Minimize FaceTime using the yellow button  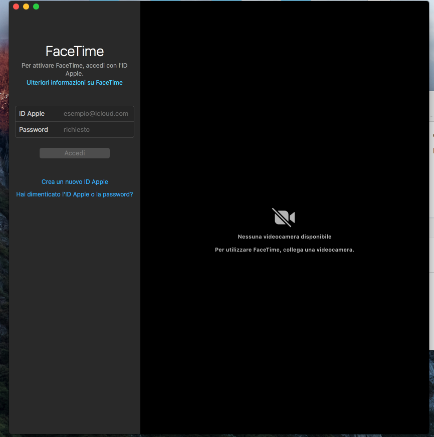click(26, 7)
